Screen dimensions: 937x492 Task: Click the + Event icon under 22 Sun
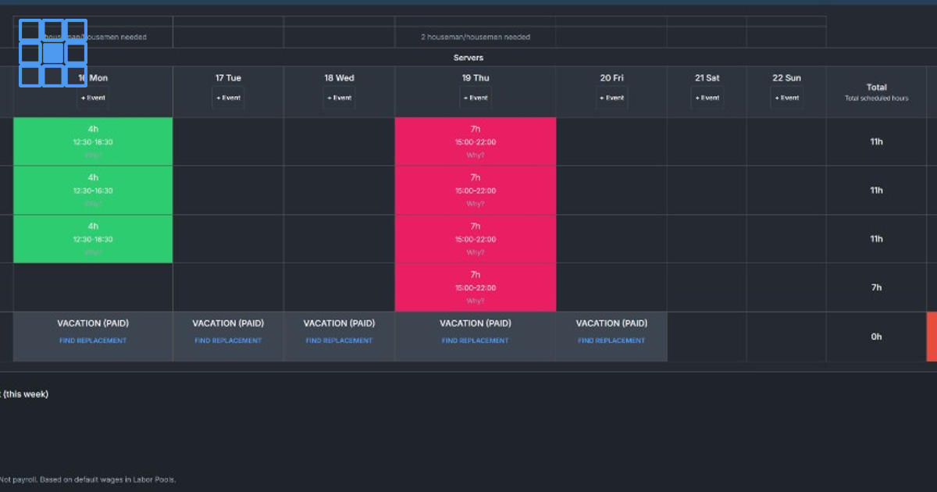(x=787, y=98)
